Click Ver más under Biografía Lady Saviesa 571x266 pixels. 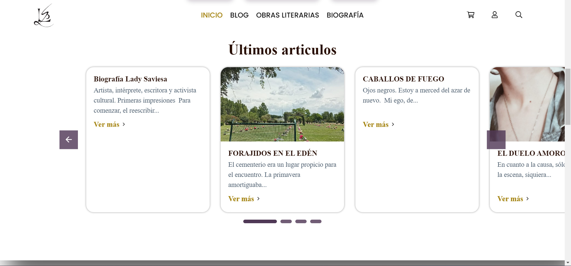106,125
